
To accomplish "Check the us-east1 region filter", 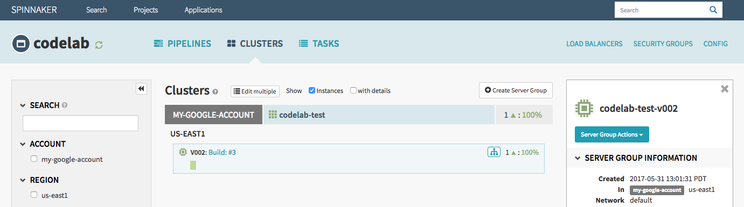I will tap(34, 195).
